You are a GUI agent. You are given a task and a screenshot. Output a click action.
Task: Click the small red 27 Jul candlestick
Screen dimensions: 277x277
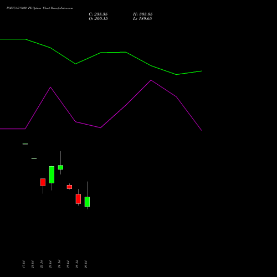tap(69, 187)
